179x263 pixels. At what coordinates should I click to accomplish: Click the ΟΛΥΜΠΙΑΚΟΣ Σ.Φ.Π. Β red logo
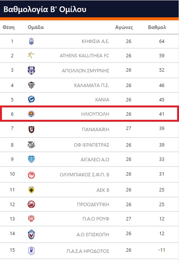point(31,174)
